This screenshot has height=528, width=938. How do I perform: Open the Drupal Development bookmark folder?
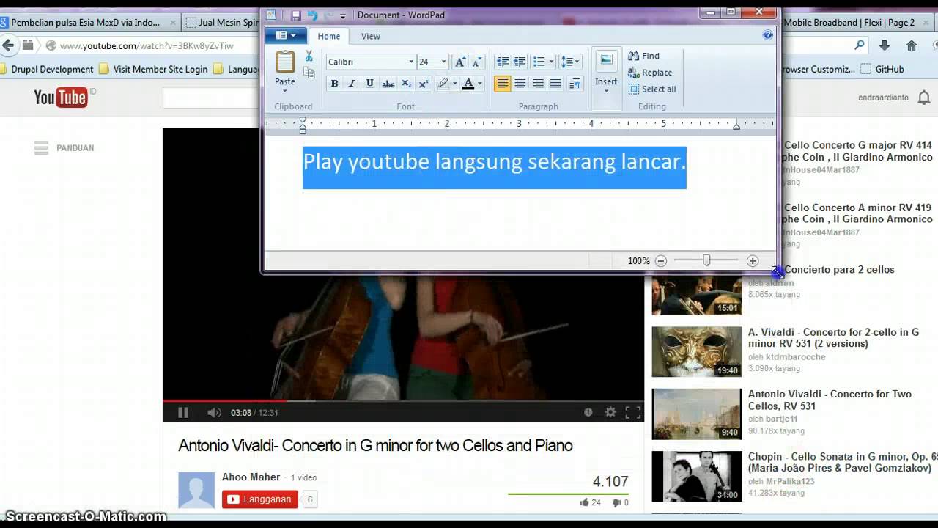pos(47,69)
